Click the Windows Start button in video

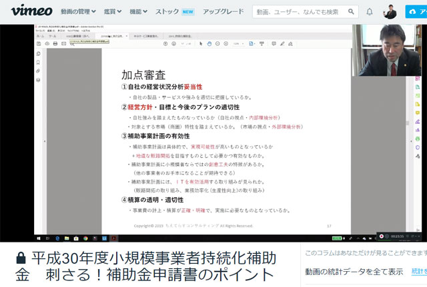[39, 236]
